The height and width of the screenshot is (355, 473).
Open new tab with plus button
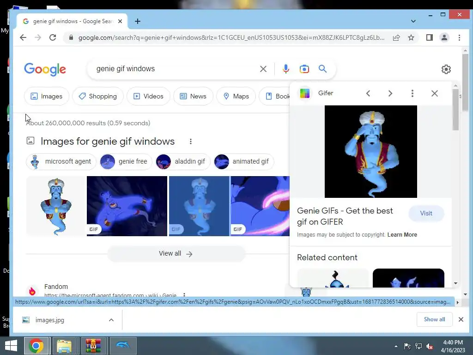click(138, 21)
